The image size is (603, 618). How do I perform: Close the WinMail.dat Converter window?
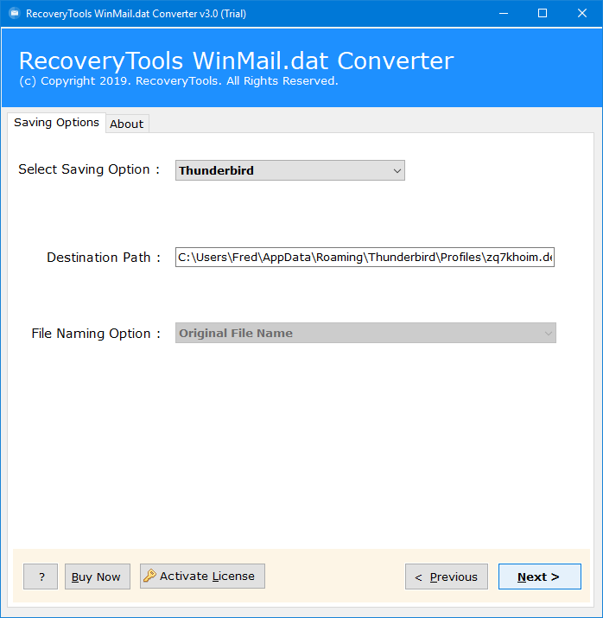tap(582, 14)
